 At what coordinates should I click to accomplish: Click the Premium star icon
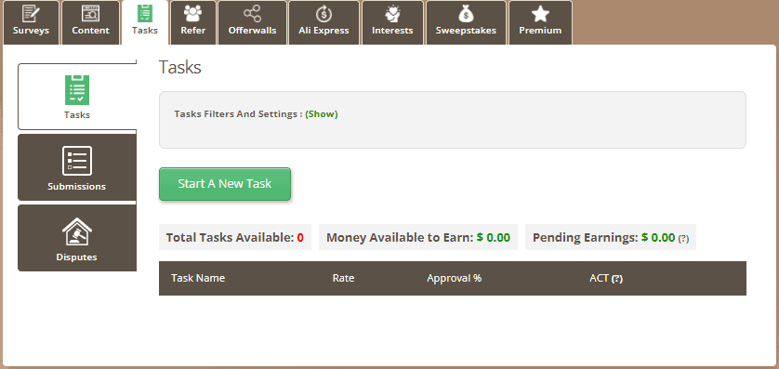coord(540,14)
